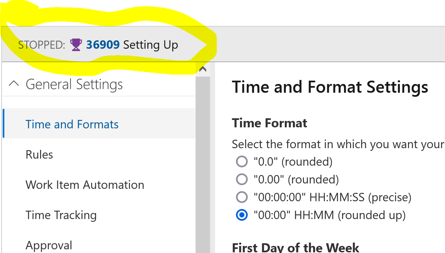
Task: Click the purple trophy icon
Action: (76, 45)
